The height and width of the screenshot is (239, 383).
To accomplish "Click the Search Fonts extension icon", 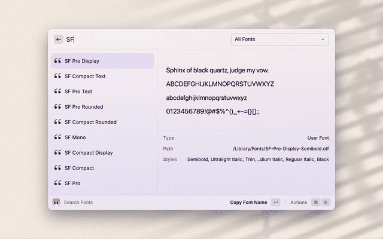I will coord(56,203).
